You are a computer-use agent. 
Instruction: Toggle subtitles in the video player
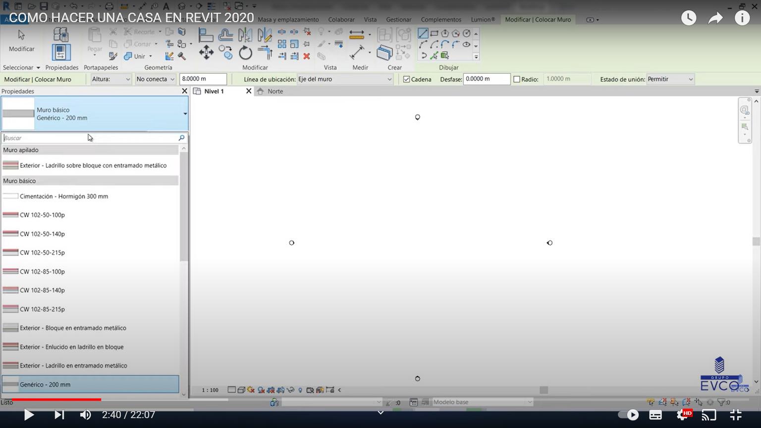pos(655,415)
